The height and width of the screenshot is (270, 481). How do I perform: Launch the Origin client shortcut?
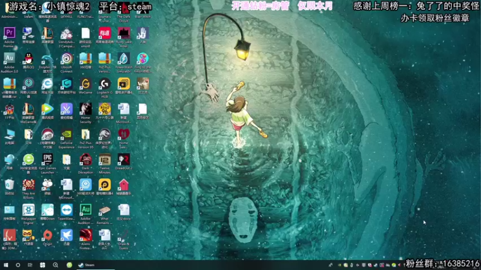47,235
